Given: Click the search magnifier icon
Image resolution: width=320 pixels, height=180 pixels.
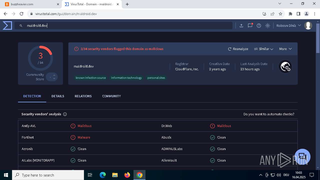Looking at the screenshot, I should (x=21, y=25).
